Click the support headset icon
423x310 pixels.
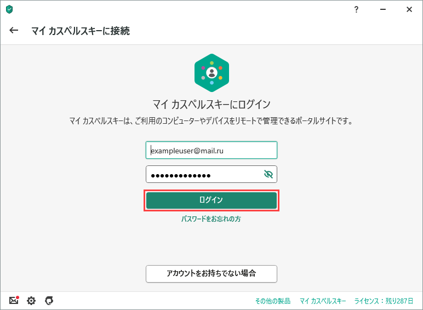49,300
